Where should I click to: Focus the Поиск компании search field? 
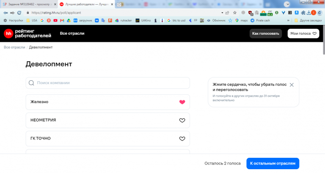pos(108,83)
